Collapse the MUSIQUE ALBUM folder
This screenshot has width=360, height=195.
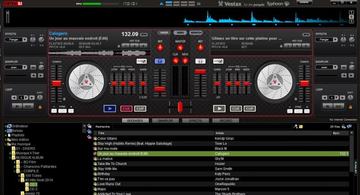click(x=10, y=158)
